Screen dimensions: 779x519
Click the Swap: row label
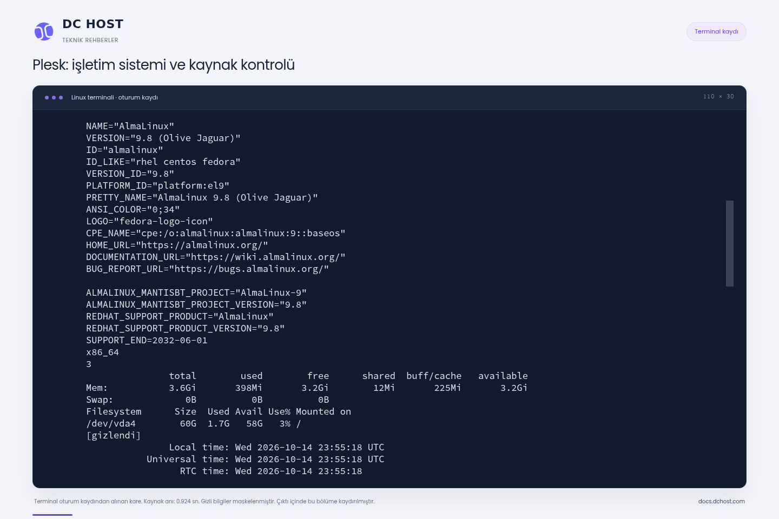coord(100,400)
